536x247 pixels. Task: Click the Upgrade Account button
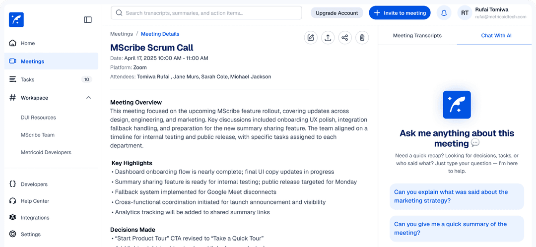pos(337,13)
